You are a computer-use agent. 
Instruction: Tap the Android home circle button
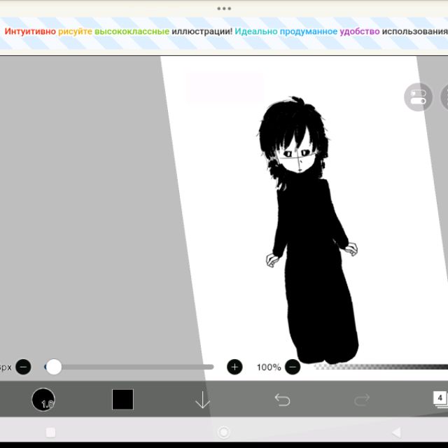click(x=224, y=433)
